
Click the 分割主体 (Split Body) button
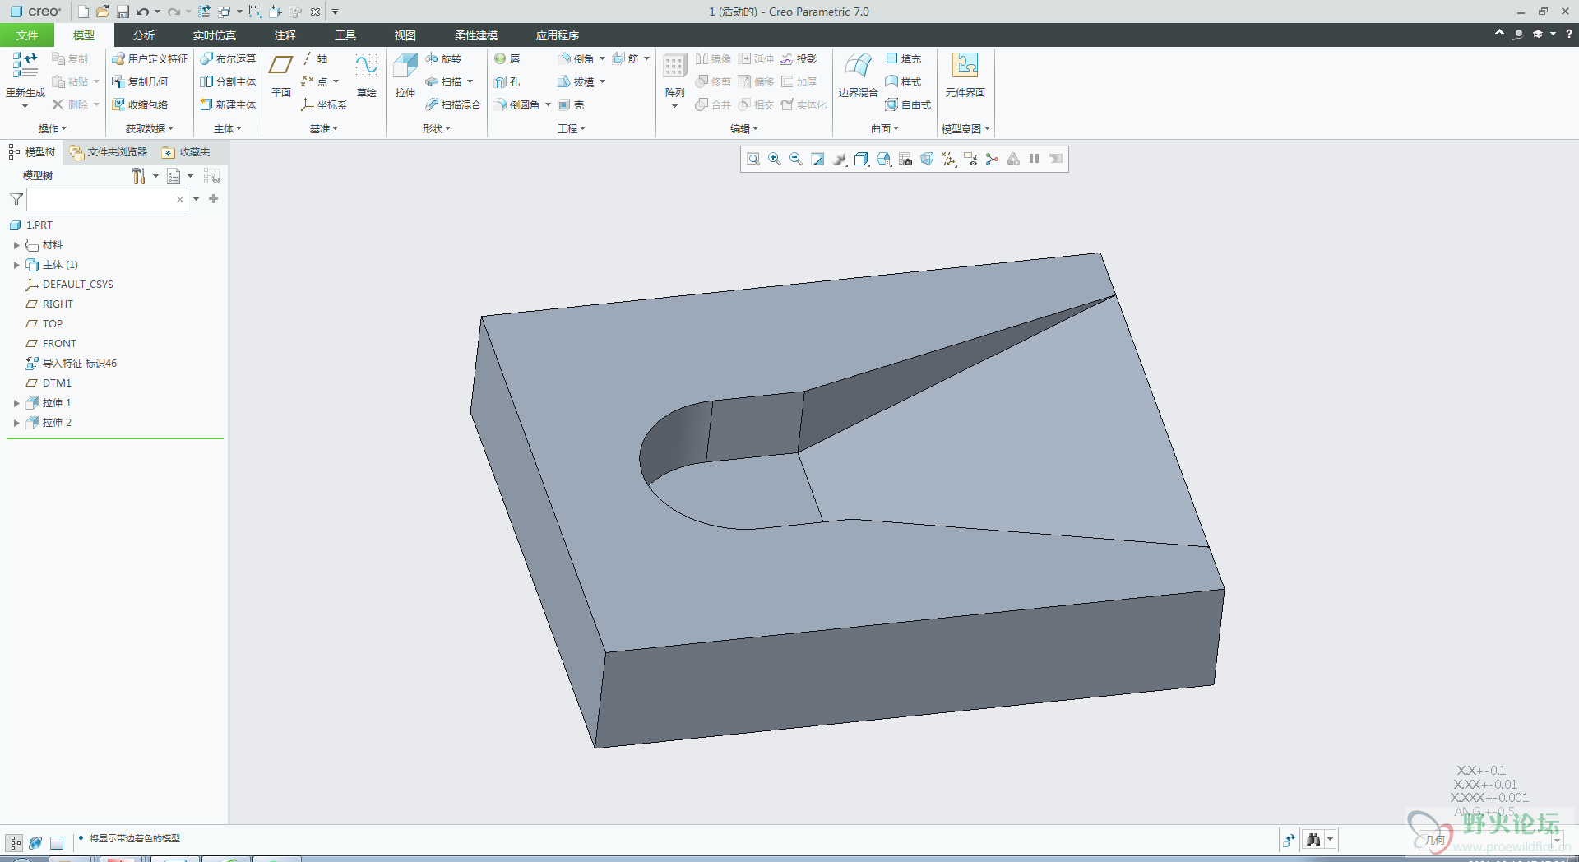[228, 82]
